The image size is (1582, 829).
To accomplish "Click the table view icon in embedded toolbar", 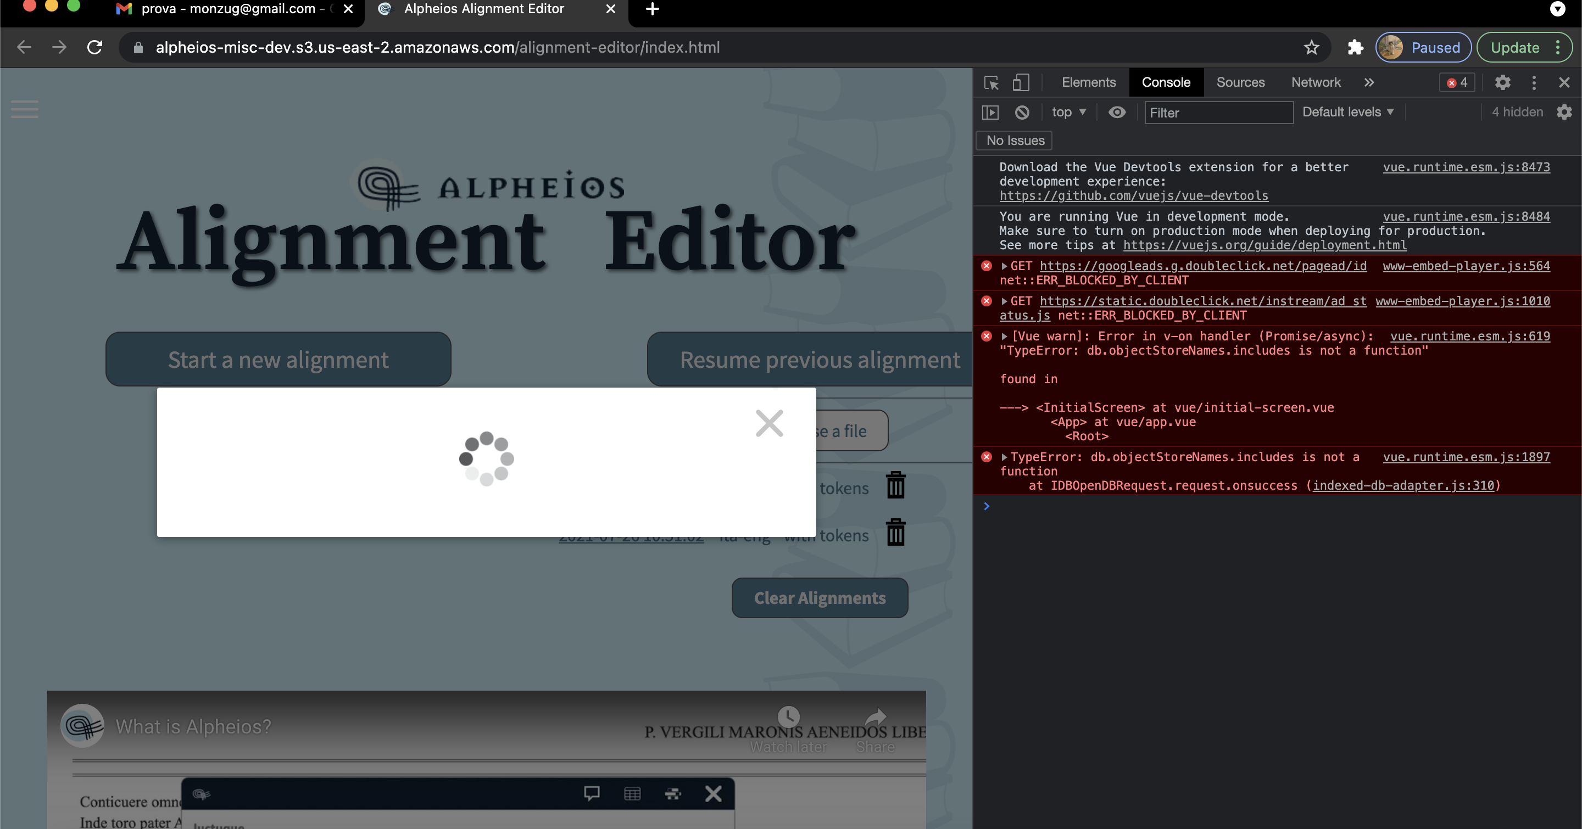I will click(x=632, y=794).
